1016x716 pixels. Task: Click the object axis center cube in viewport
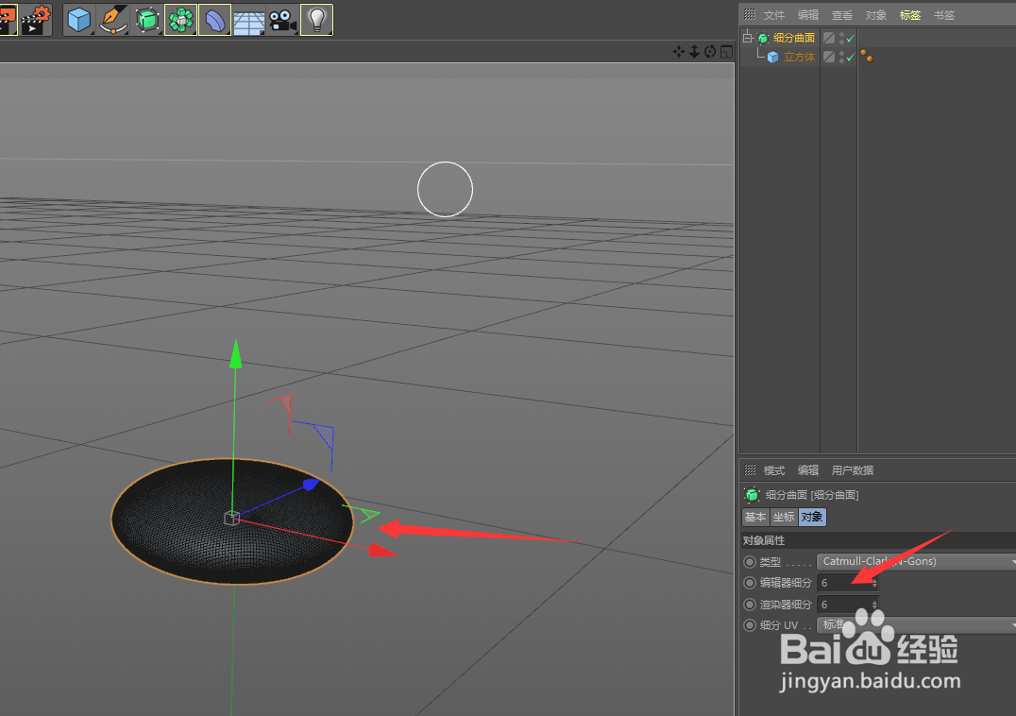click(231, 518)
